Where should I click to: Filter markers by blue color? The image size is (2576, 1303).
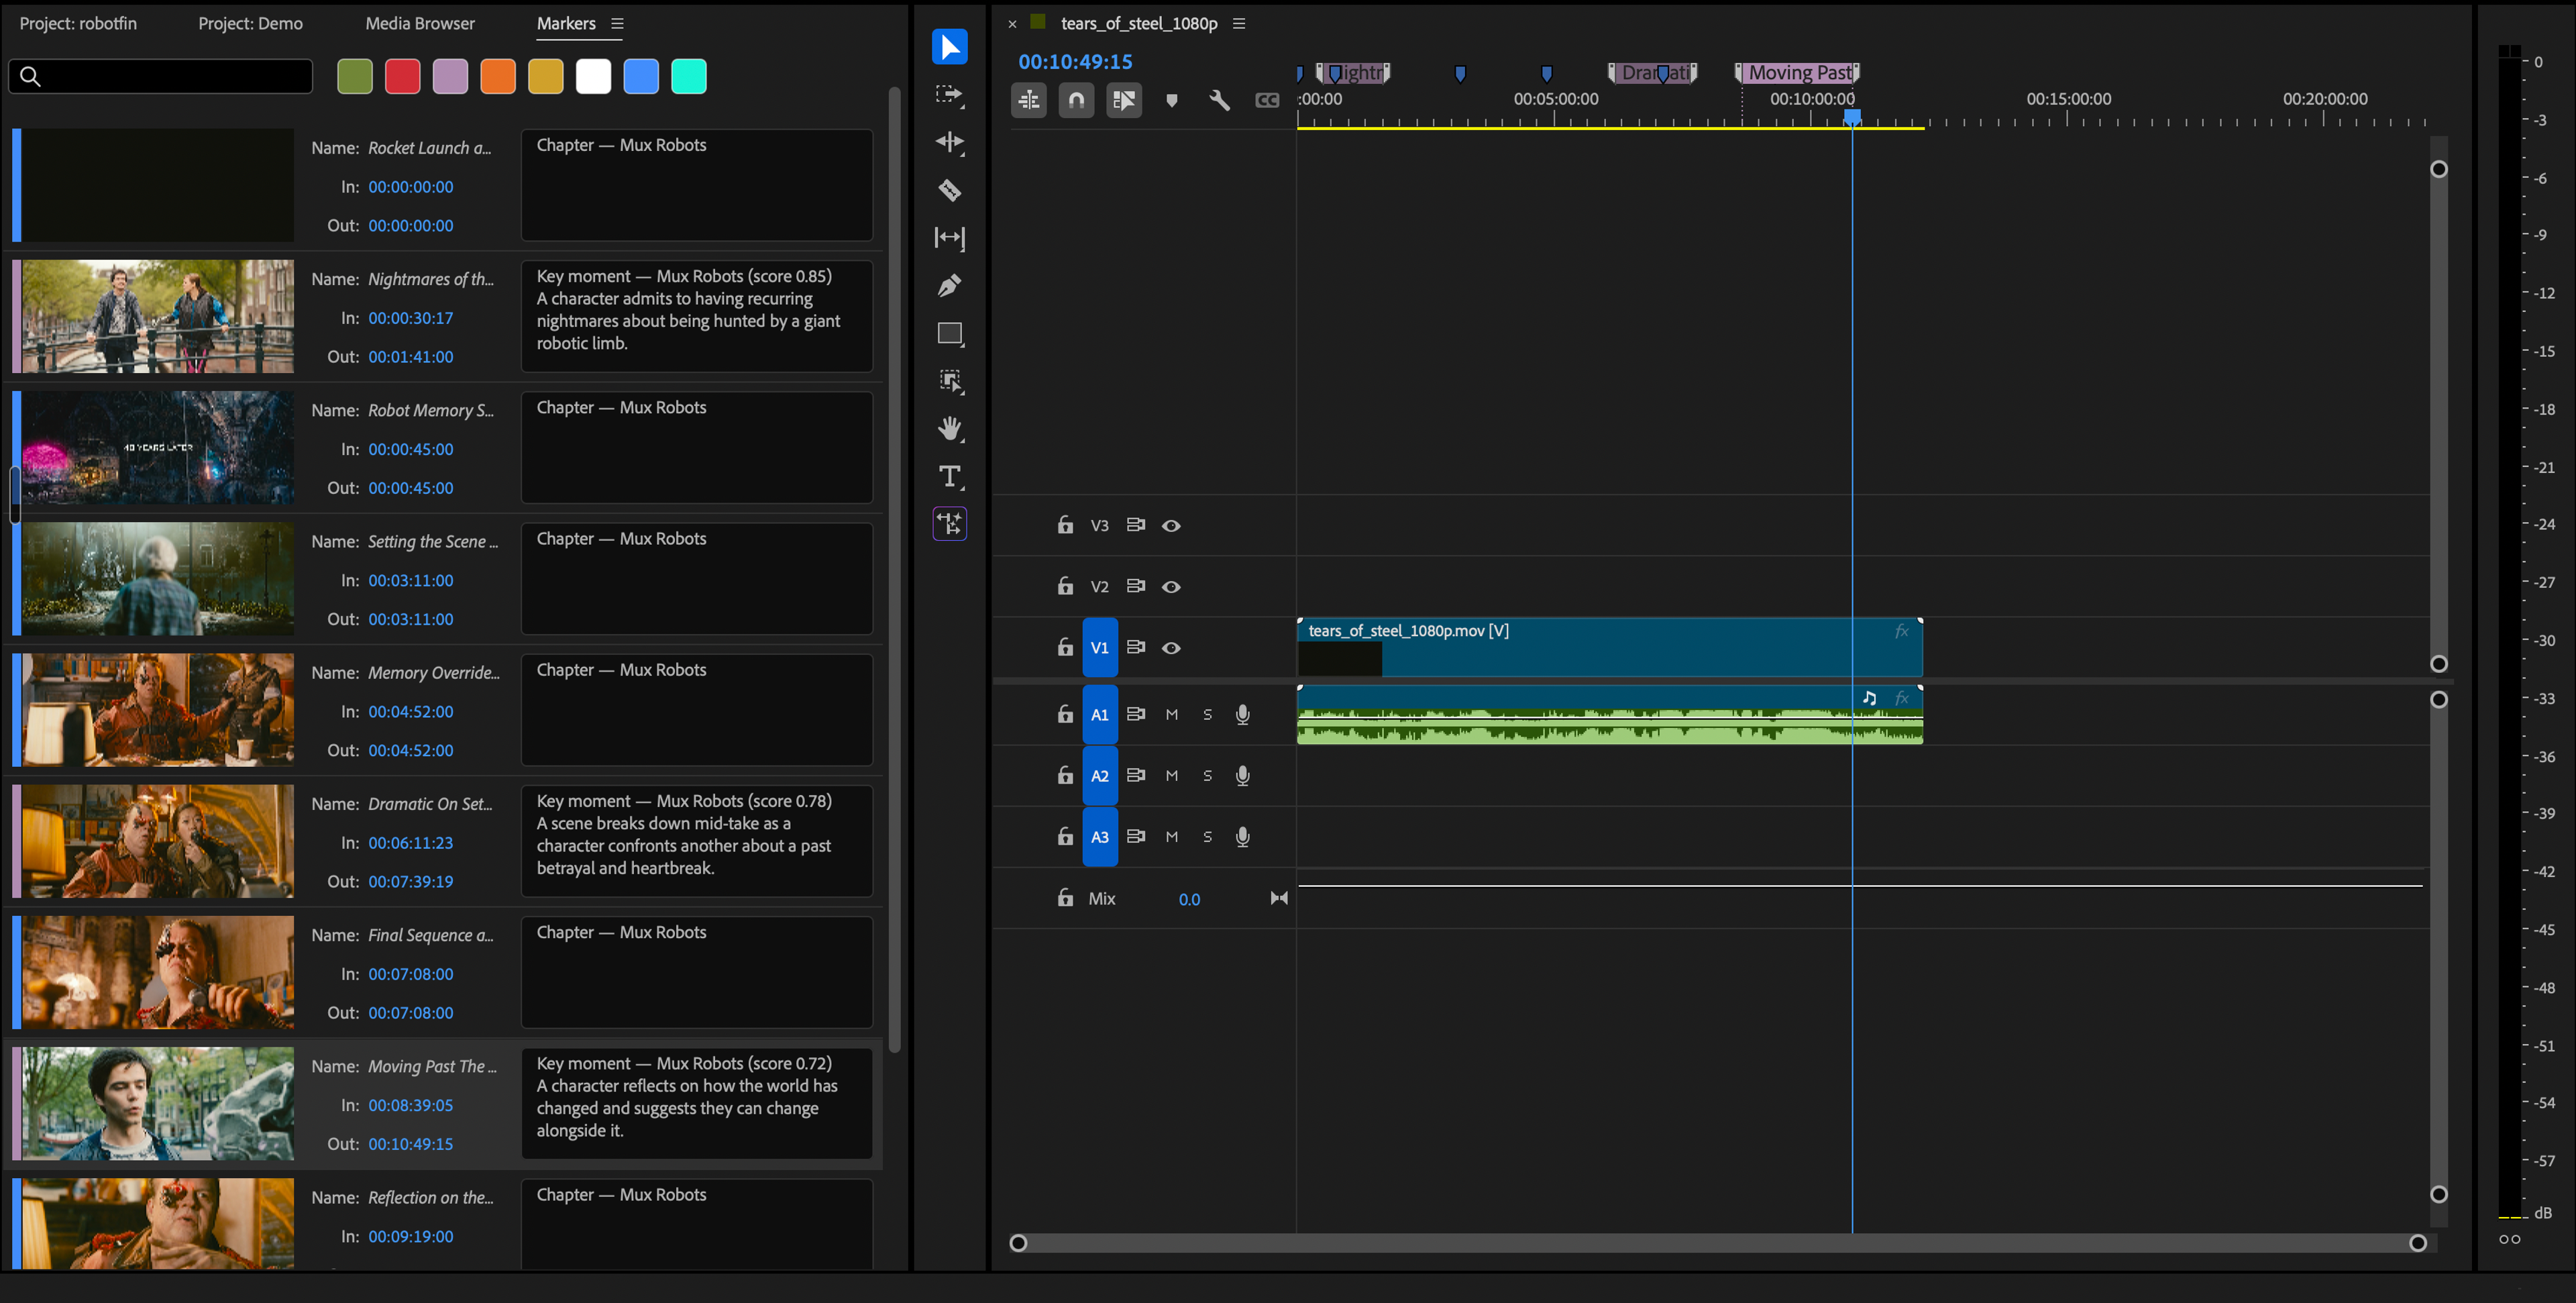click(641, 76)
